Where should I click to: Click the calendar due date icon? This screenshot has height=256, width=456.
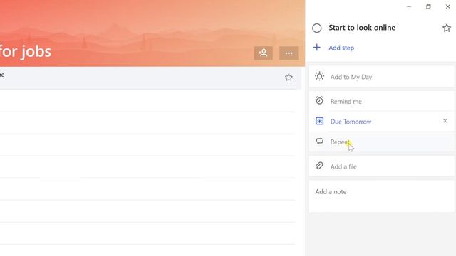pos(319,121)
